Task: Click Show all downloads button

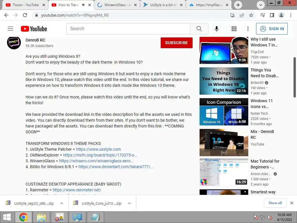Action: [275, 203]
